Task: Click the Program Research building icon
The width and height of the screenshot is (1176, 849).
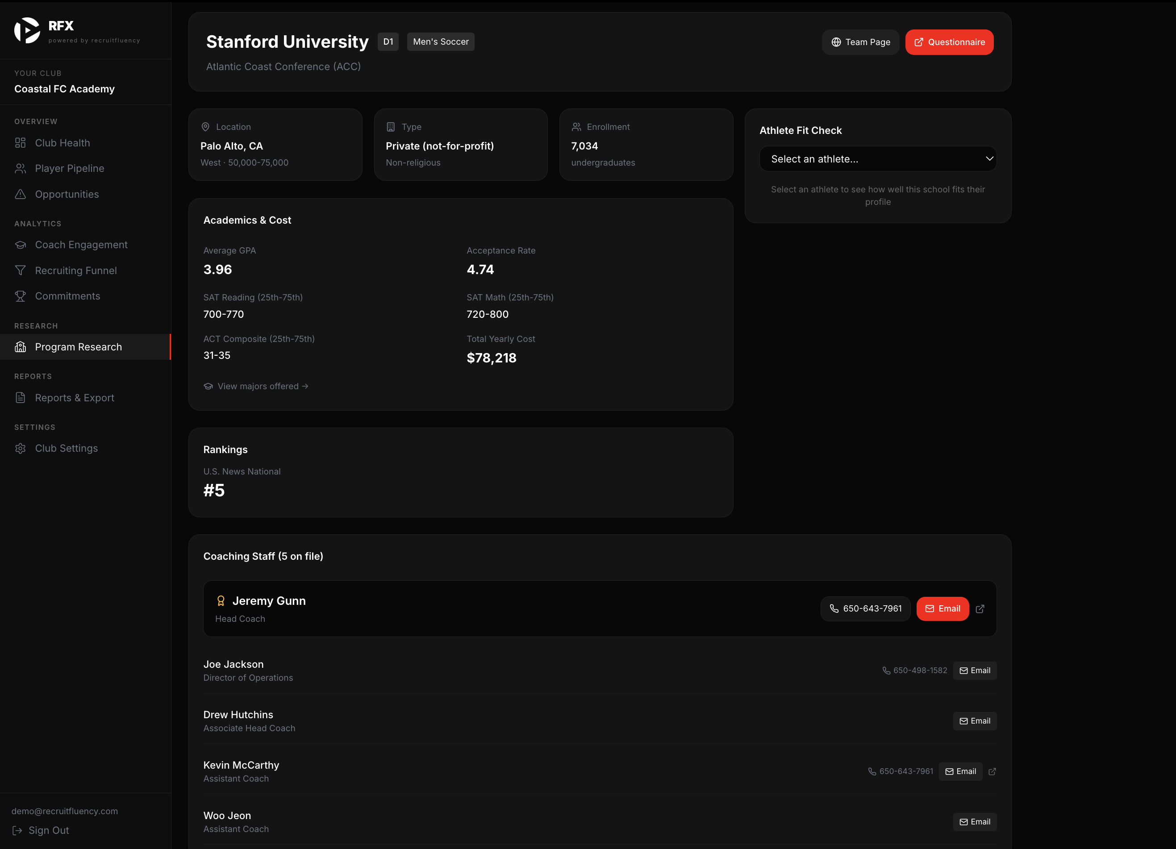Action: point(20,347)
